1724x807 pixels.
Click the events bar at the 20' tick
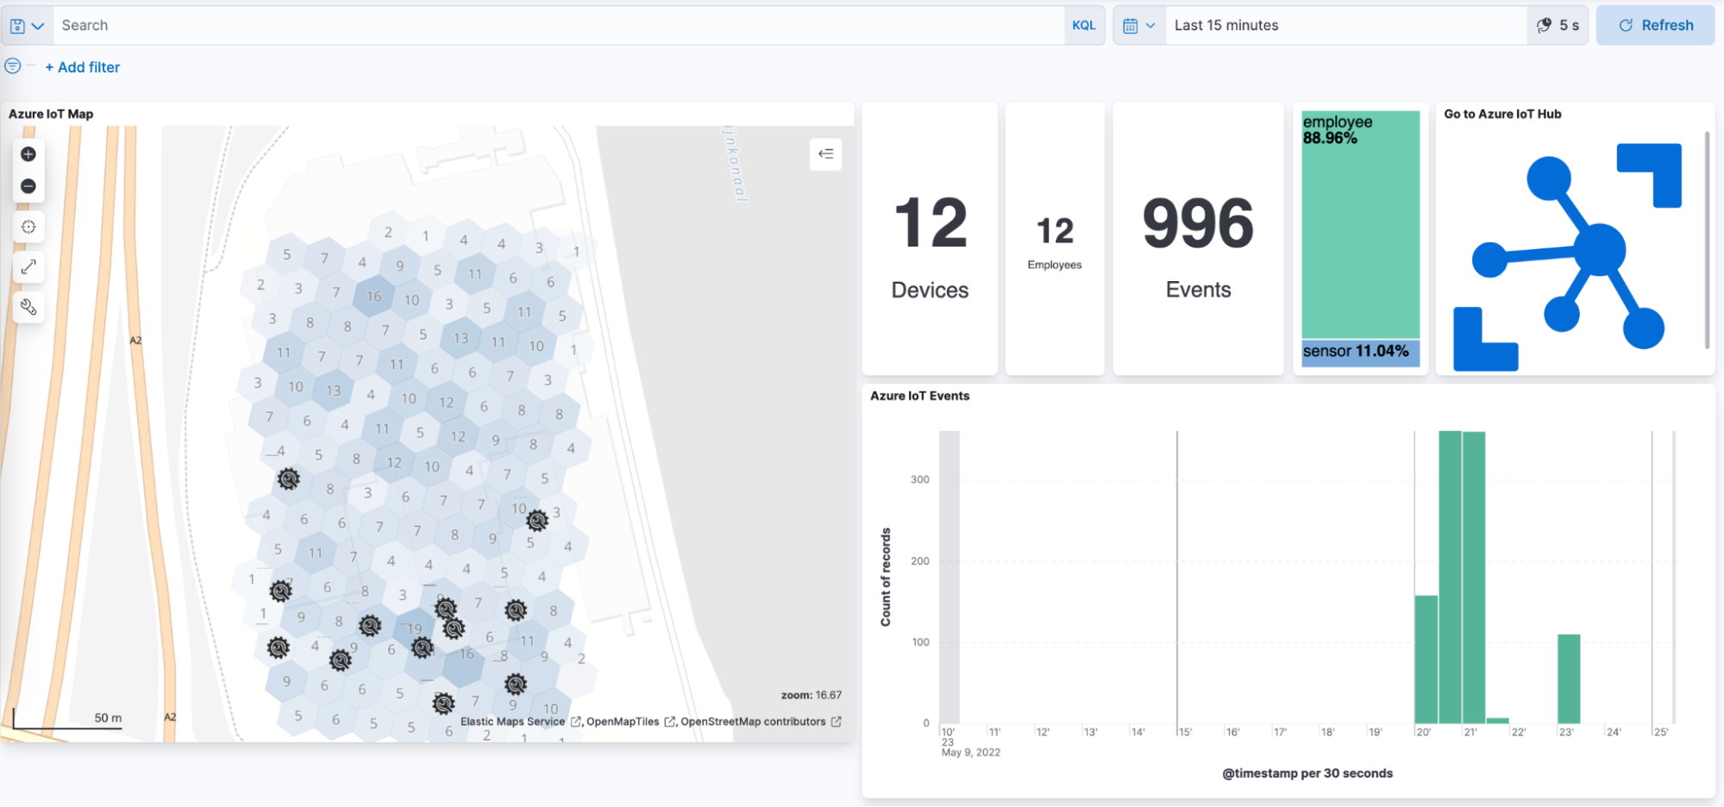[1426, 660]
